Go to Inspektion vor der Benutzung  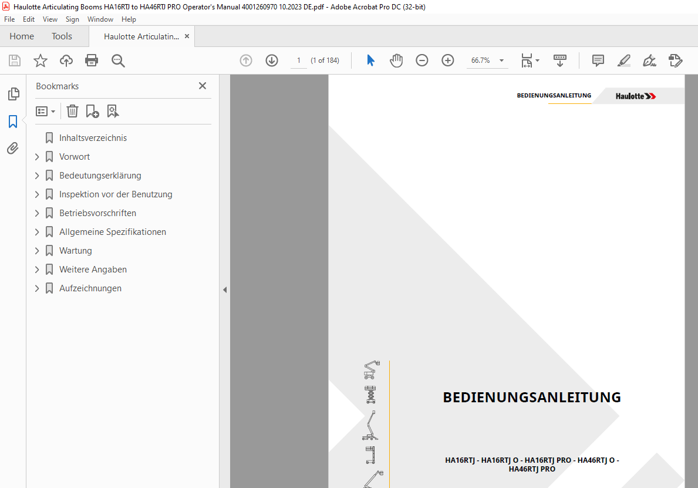(x=116, y=194)
